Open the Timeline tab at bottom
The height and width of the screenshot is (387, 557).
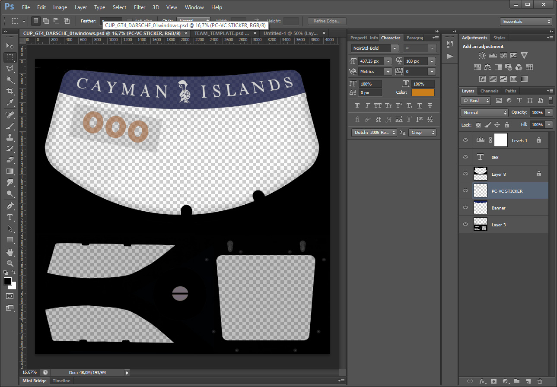(61, 381)
